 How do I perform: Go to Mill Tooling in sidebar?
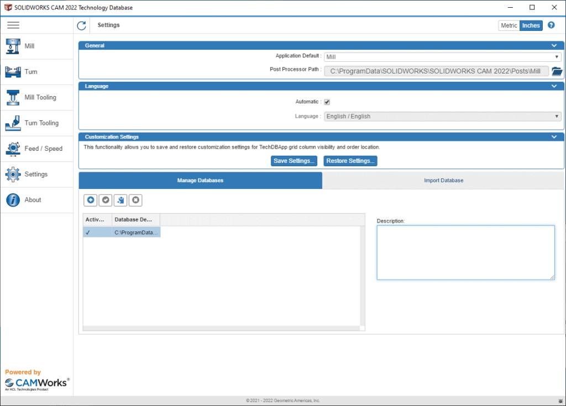(37, 97)
